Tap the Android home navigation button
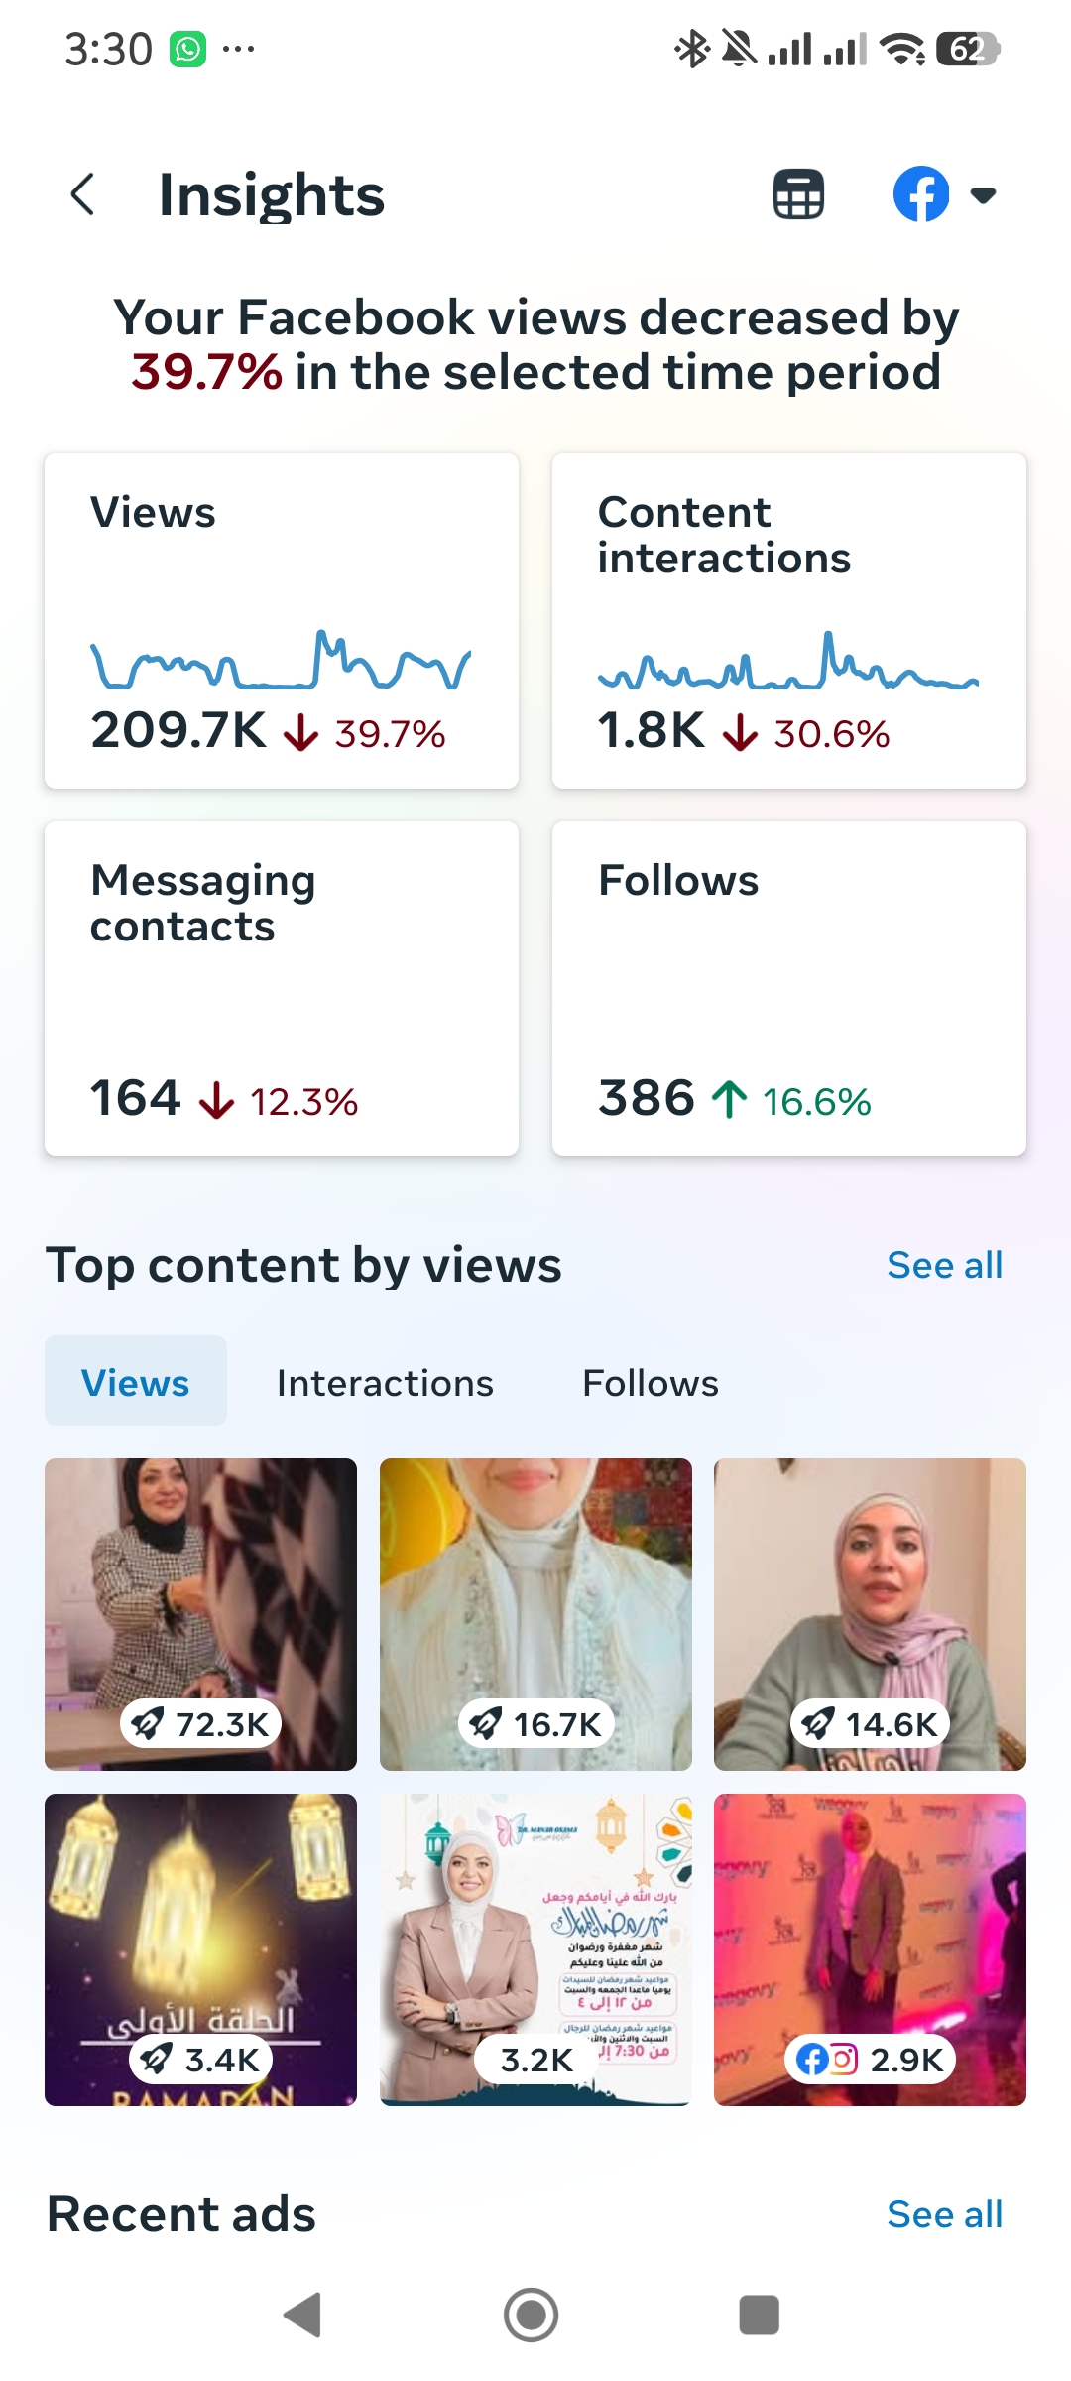The width and height of the screenshot is (1071, 2381). [x=532, y=2315]
